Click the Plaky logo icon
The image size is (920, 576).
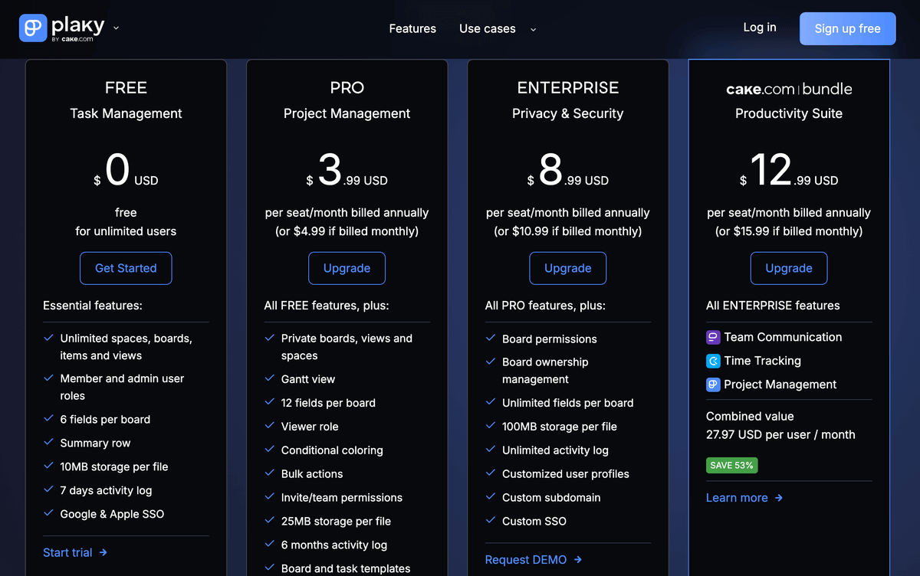tap(33, 28)
